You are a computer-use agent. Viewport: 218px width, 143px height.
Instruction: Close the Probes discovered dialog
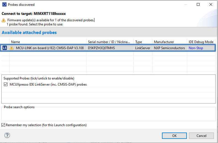211,5
